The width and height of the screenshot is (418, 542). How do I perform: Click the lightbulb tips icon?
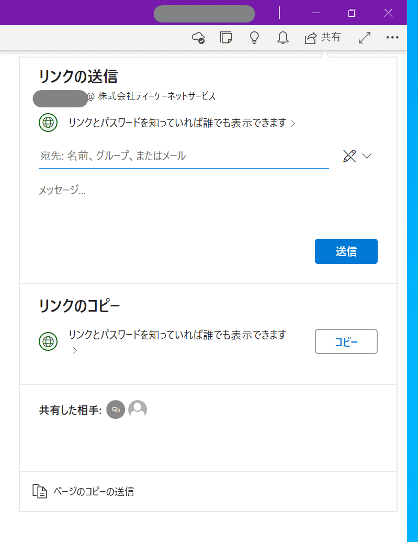click(x=255, y=38)
